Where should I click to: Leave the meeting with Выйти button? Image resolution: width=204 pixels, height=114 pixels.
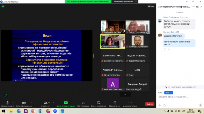click(149, 104)
